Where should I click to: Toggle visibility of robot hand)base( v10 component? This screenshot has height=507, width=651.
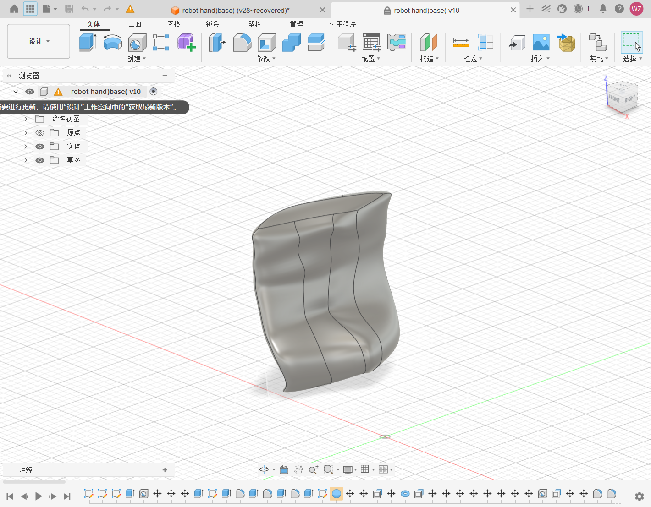(30, 92)
